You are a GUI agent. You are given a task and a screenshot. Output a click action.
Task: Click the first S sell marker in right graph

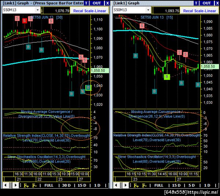(142, 26)
